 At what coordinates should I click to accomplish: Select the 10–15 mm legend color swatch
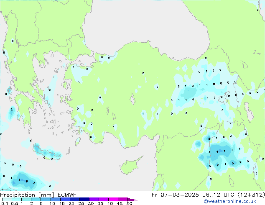pyautogui.click(x=55, y=200)
